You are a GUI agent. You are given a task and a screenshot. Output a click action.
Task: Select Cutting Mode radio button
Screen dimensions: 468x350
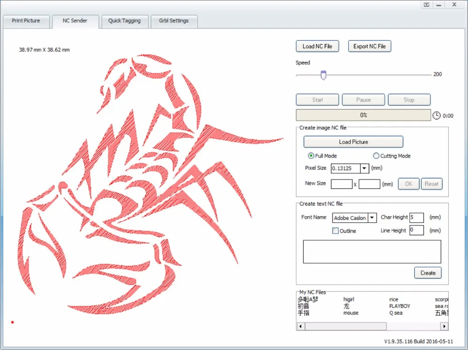pos(376,156)
